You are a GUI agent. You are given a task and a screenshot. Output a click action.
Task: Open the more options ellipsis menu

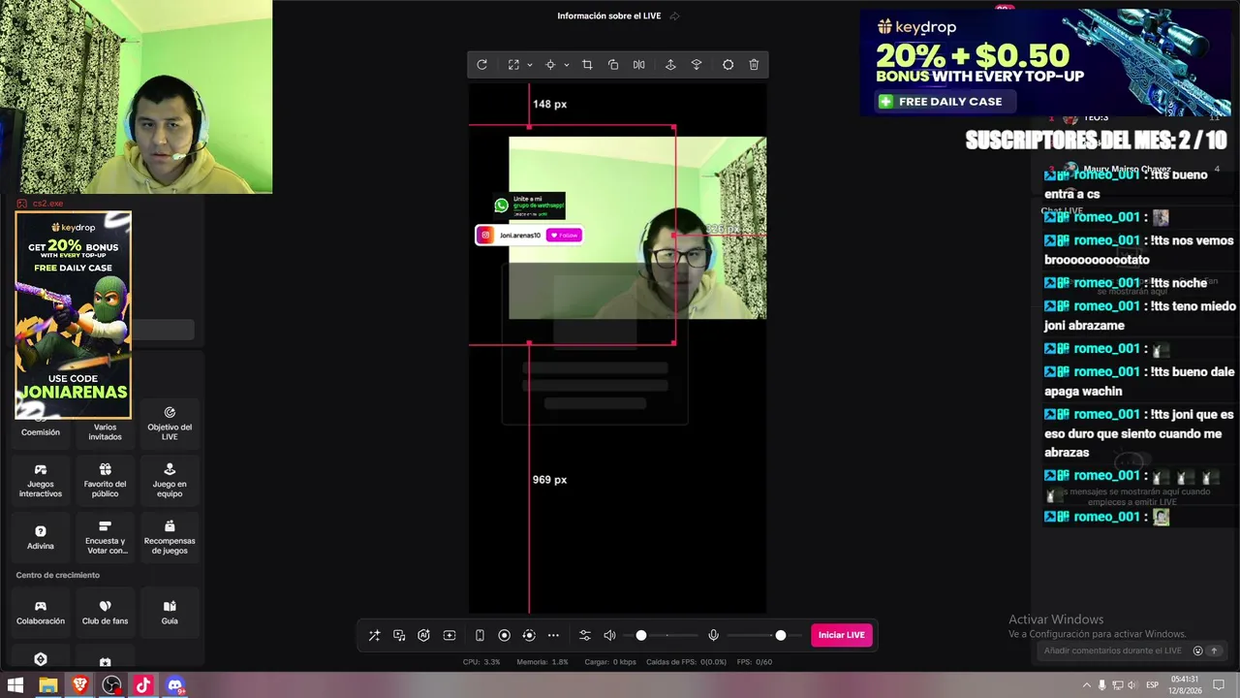point(553,635)
